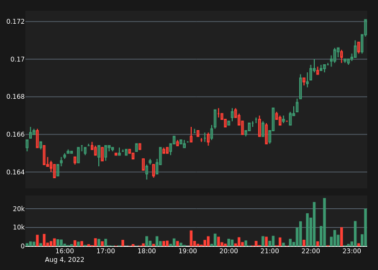The image size is (378, 270).
Task: Click the 23:00 time axis label
Action: point(352,251)
